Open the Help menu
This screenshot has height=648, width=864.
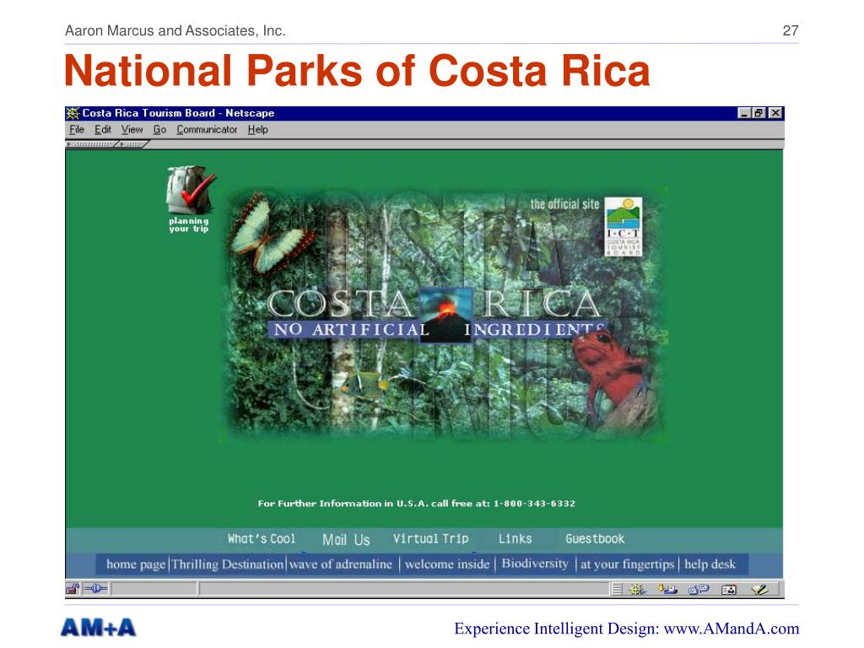pyautogui.click(x=257, y=129)
